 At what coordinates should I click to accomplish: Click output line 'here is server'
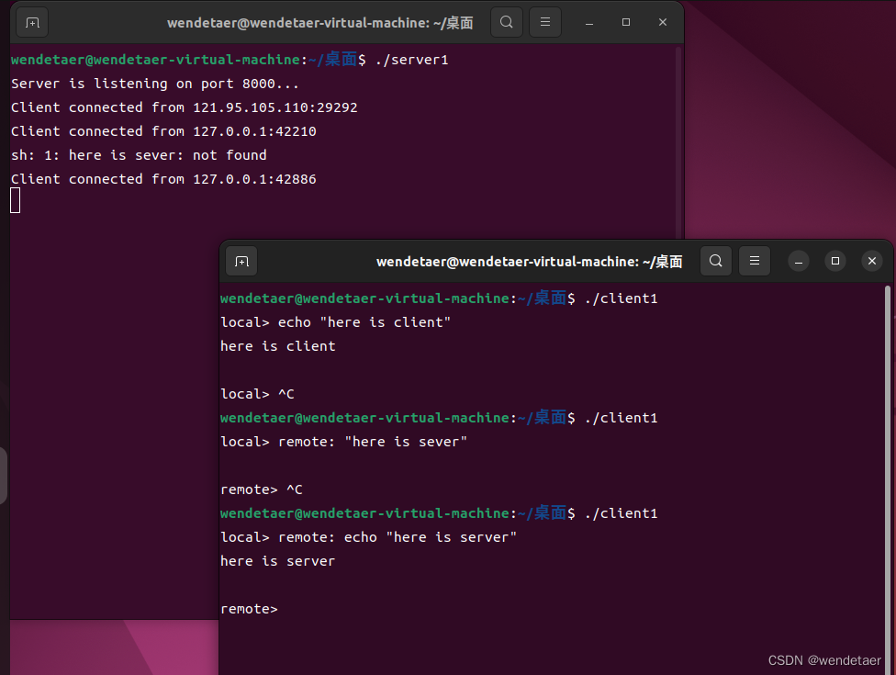click(x=278, y=561)
